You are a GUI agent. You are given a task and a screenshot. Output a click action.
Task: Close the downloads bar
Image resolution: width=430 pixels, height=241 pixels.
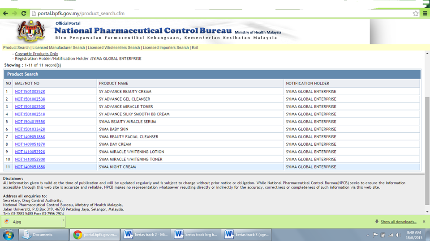(424, 222)
